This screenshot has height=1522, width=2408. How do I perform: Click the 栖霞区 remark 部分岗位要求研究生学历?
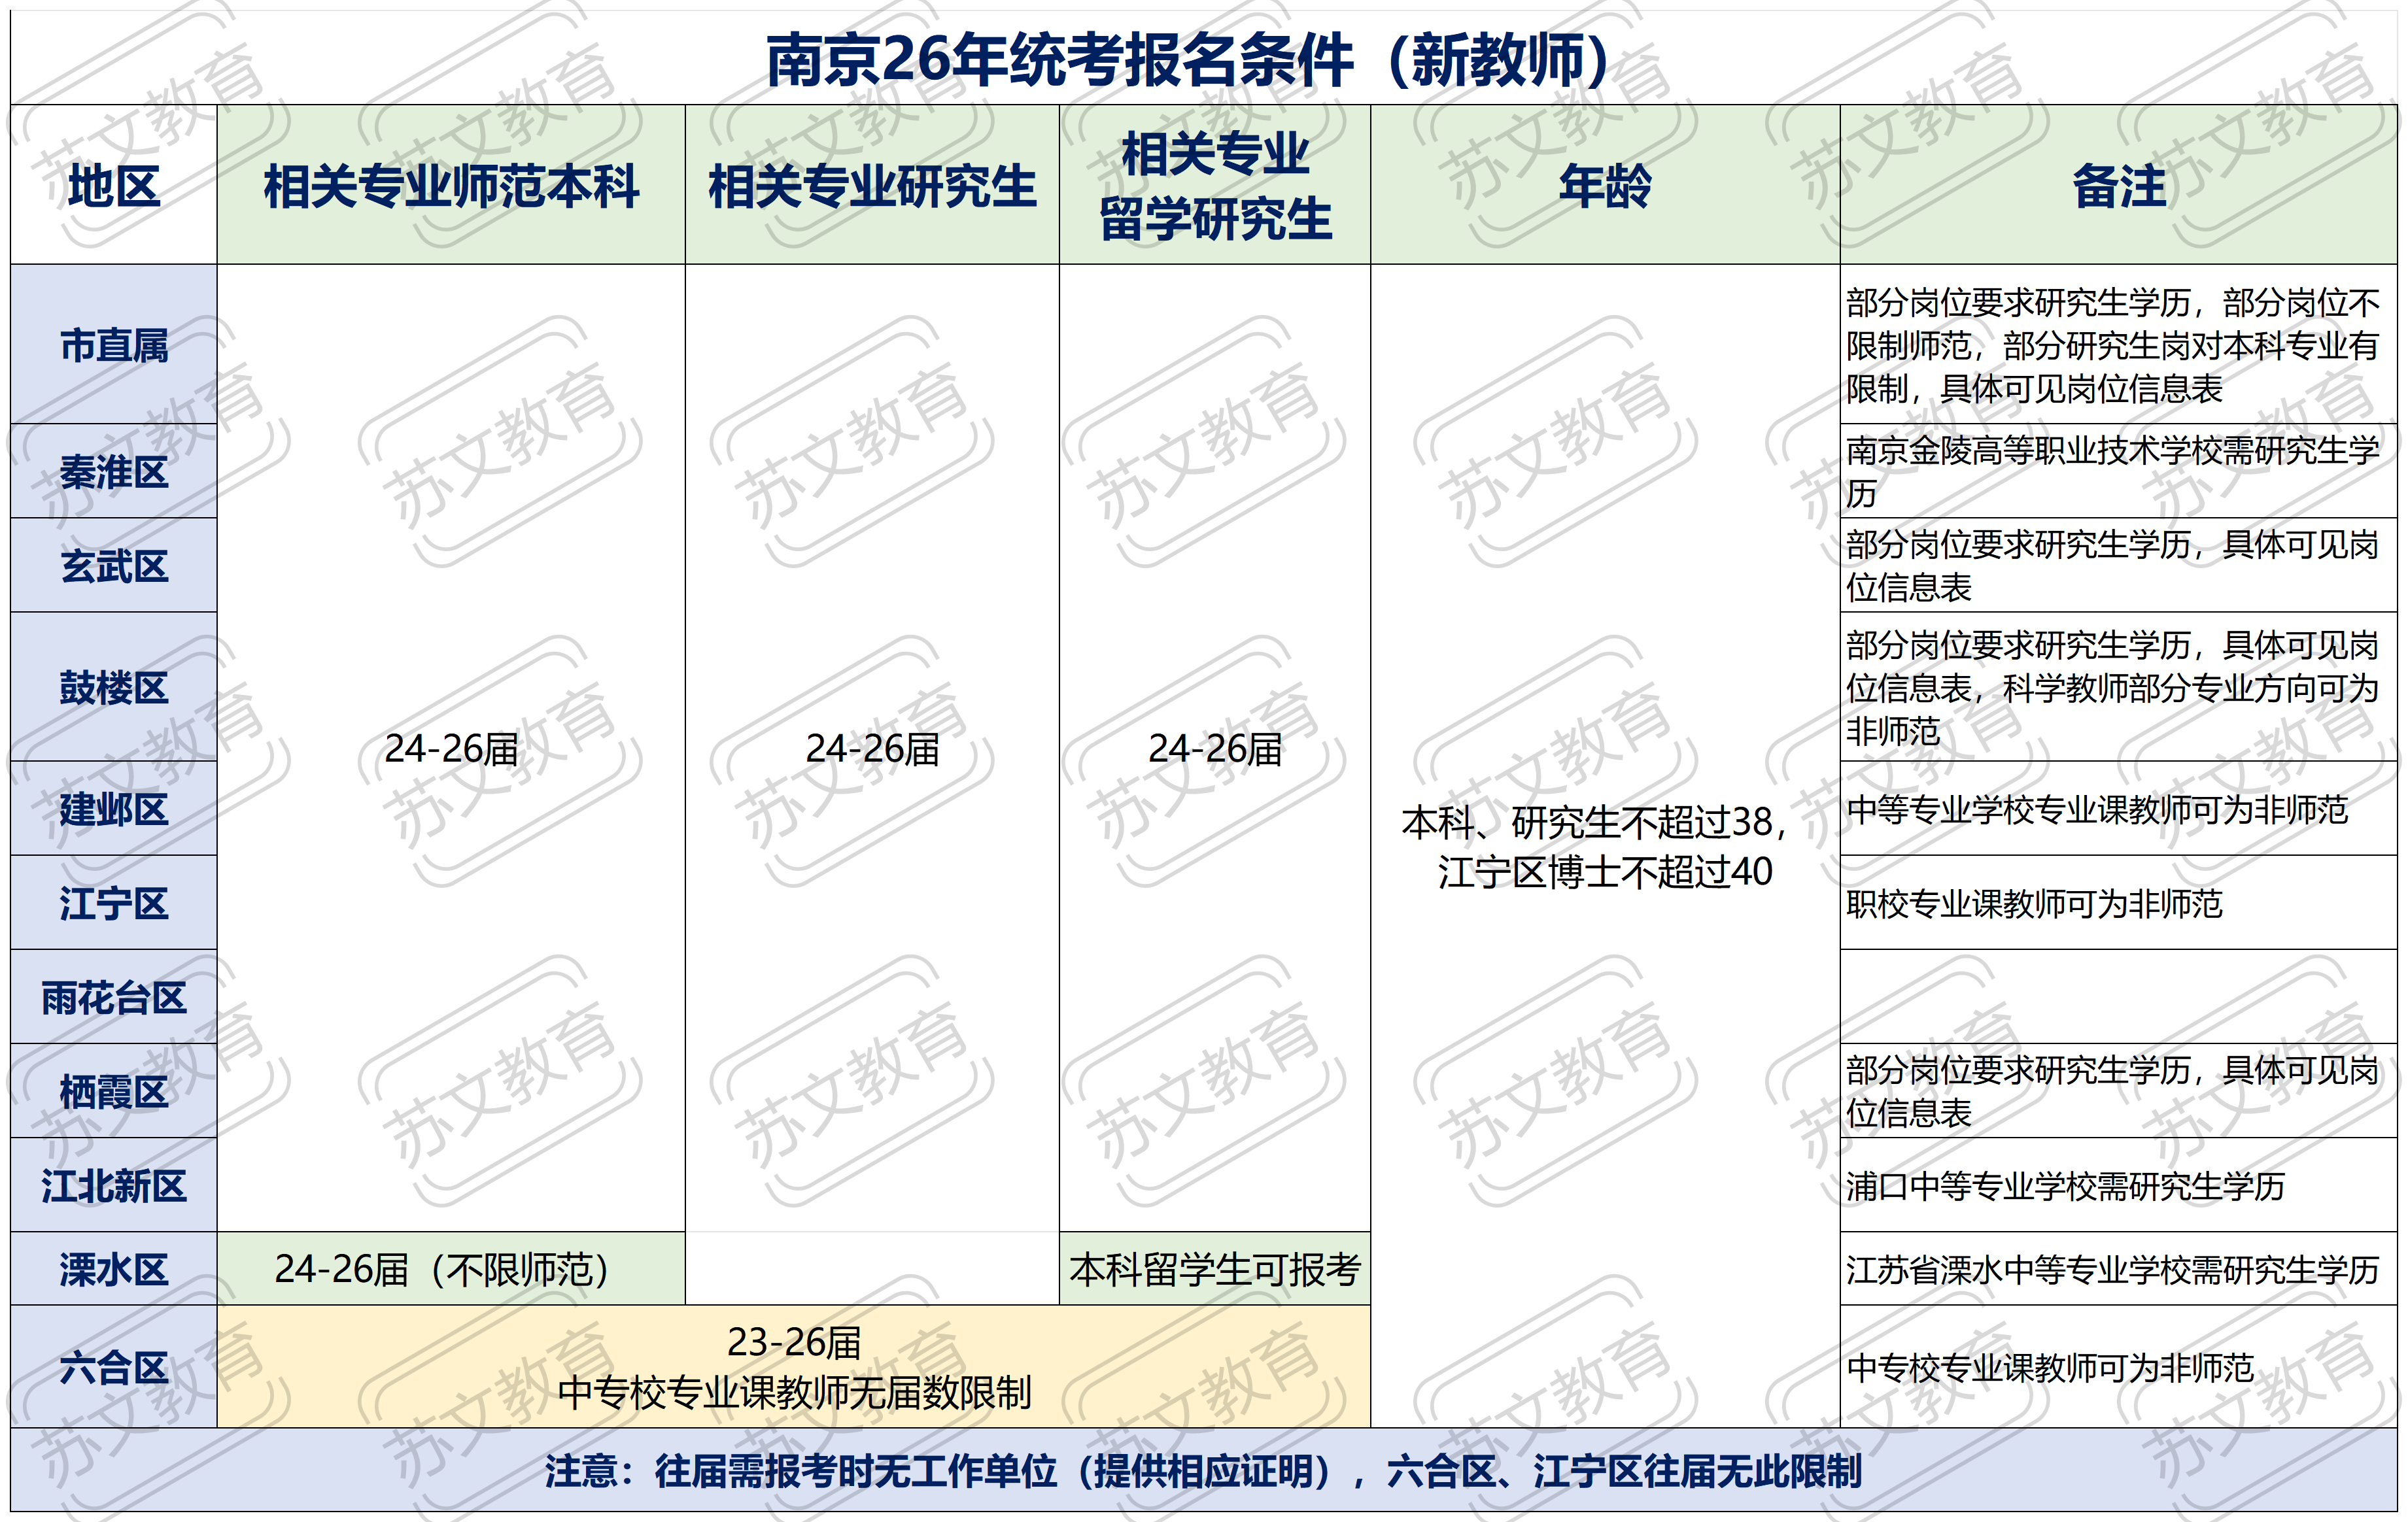tap(2119, 1091)
